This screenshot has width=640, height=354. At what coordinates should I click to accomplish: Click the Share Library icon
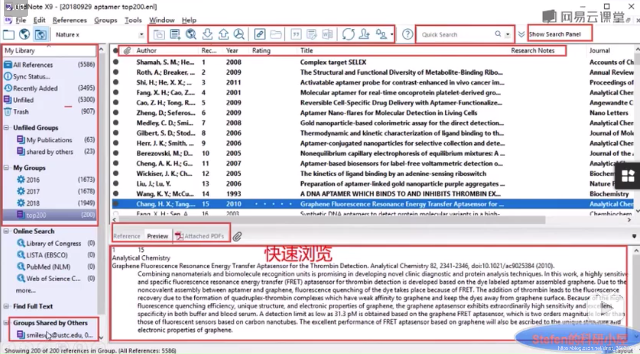364,34
